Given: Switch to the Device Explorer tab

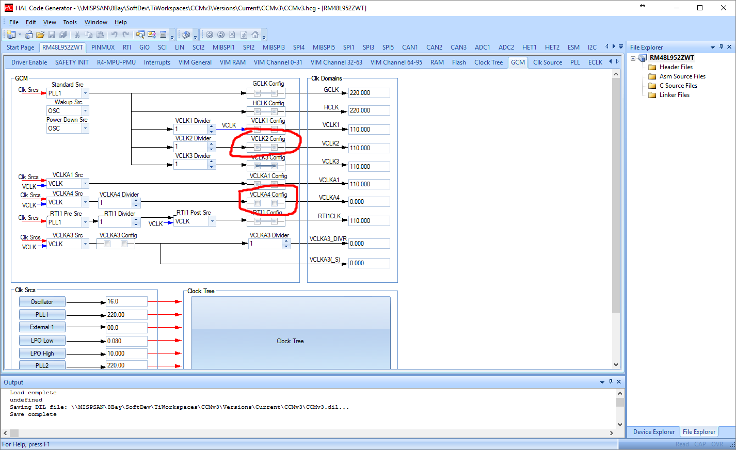Looking at the screenshot, I should [x=654, y=432].
